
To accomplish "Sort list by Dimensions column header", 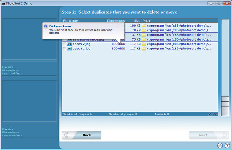I will click(116, 21).
